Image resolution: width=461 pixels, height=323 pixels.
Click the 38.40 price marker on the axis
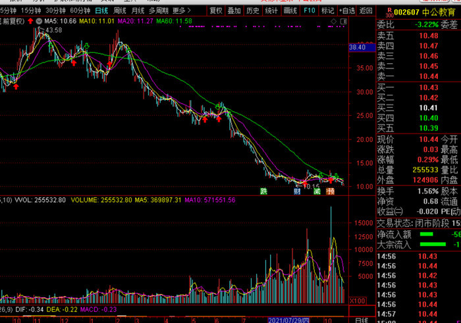[362, 47]
